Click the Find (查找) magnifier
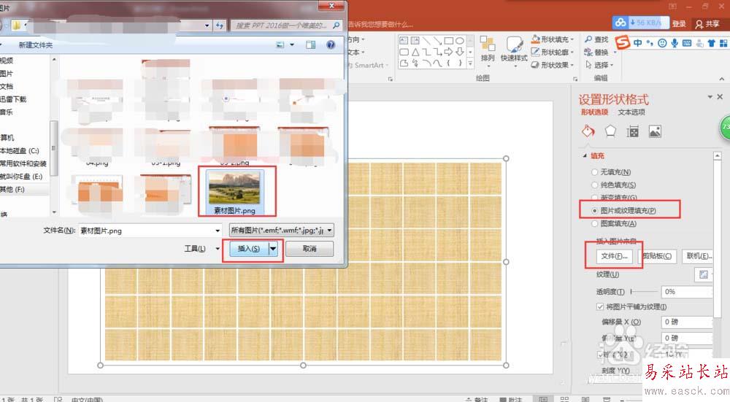 (x=589, y=39)
